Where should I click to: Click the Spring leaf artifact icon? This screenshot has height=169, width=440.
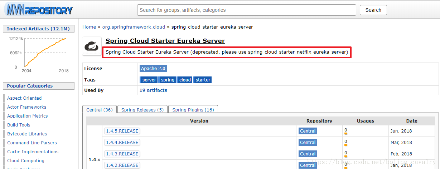[91, 46]
